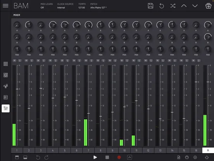Start playback with the play button
The image size is (214, 161).
coord(95,157)
